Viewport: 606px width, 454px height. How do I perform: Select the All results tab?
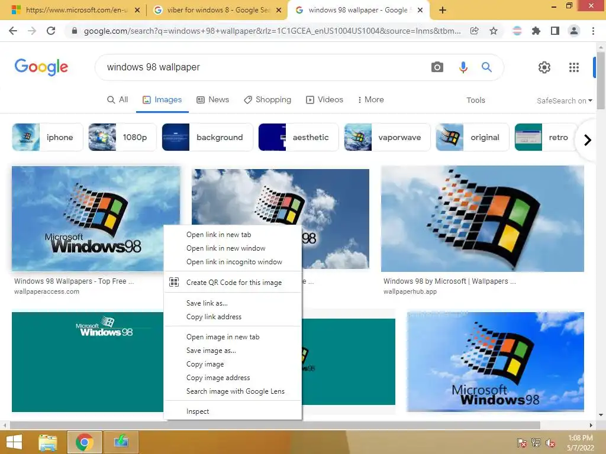[x=118, y=99]
